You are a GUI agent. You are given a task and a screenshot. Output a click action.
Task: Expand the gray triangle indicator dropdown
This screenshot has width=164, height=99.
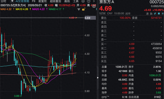point(79,10)
